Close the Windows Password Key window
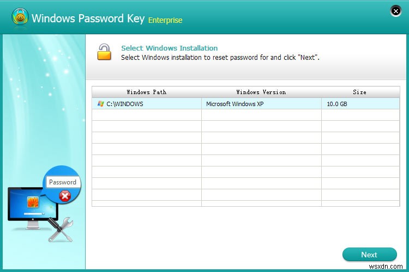 point(395,11)
